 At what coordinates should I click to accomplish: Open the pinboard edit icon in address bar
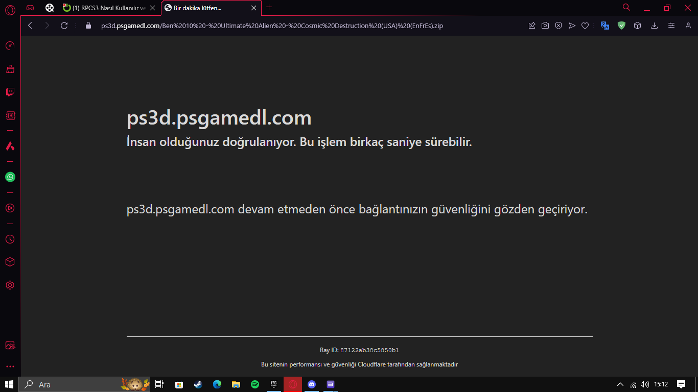pyautogui.click(x=532, y=26)
